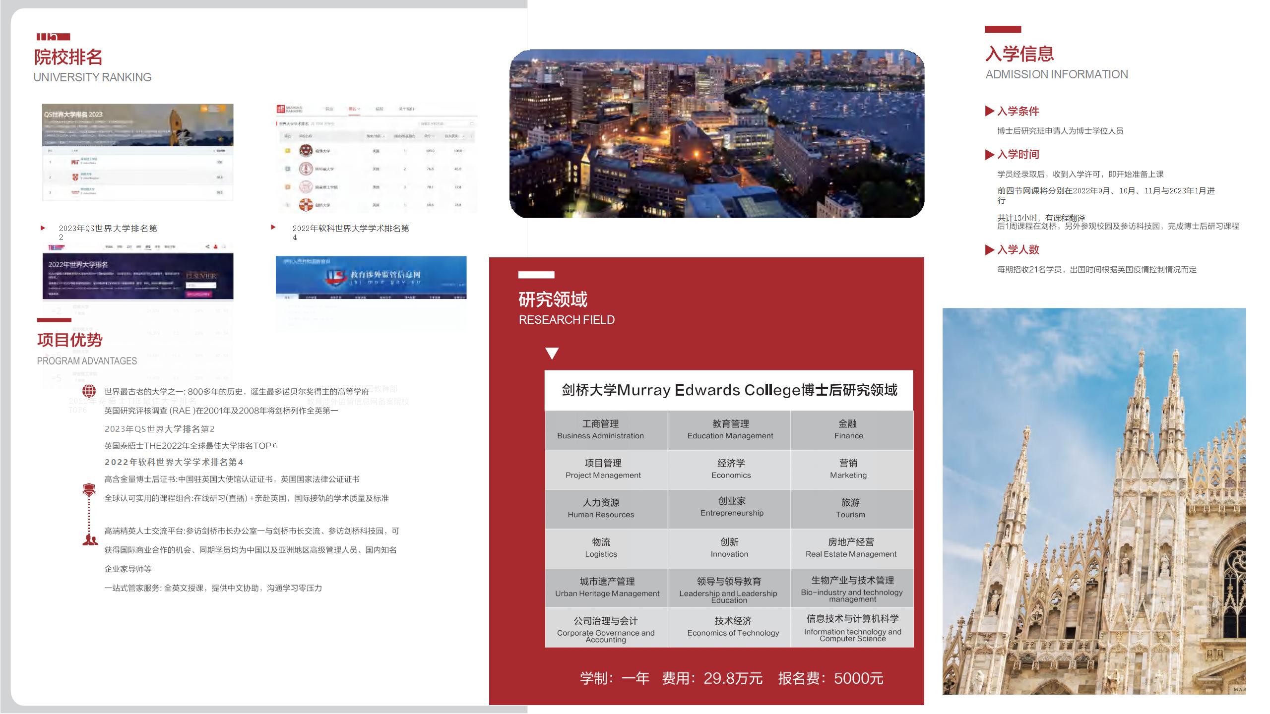The image size is (1270, 714).
Task: Select the line 共计13小时，有课程翻译
Action: pyautogui.click(x=1041, y=218)
